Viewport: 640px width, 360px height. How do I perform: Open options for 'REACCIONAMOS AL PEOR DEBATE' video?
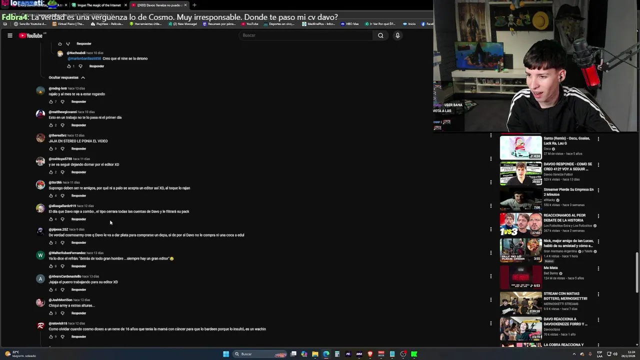click(598, 216)
